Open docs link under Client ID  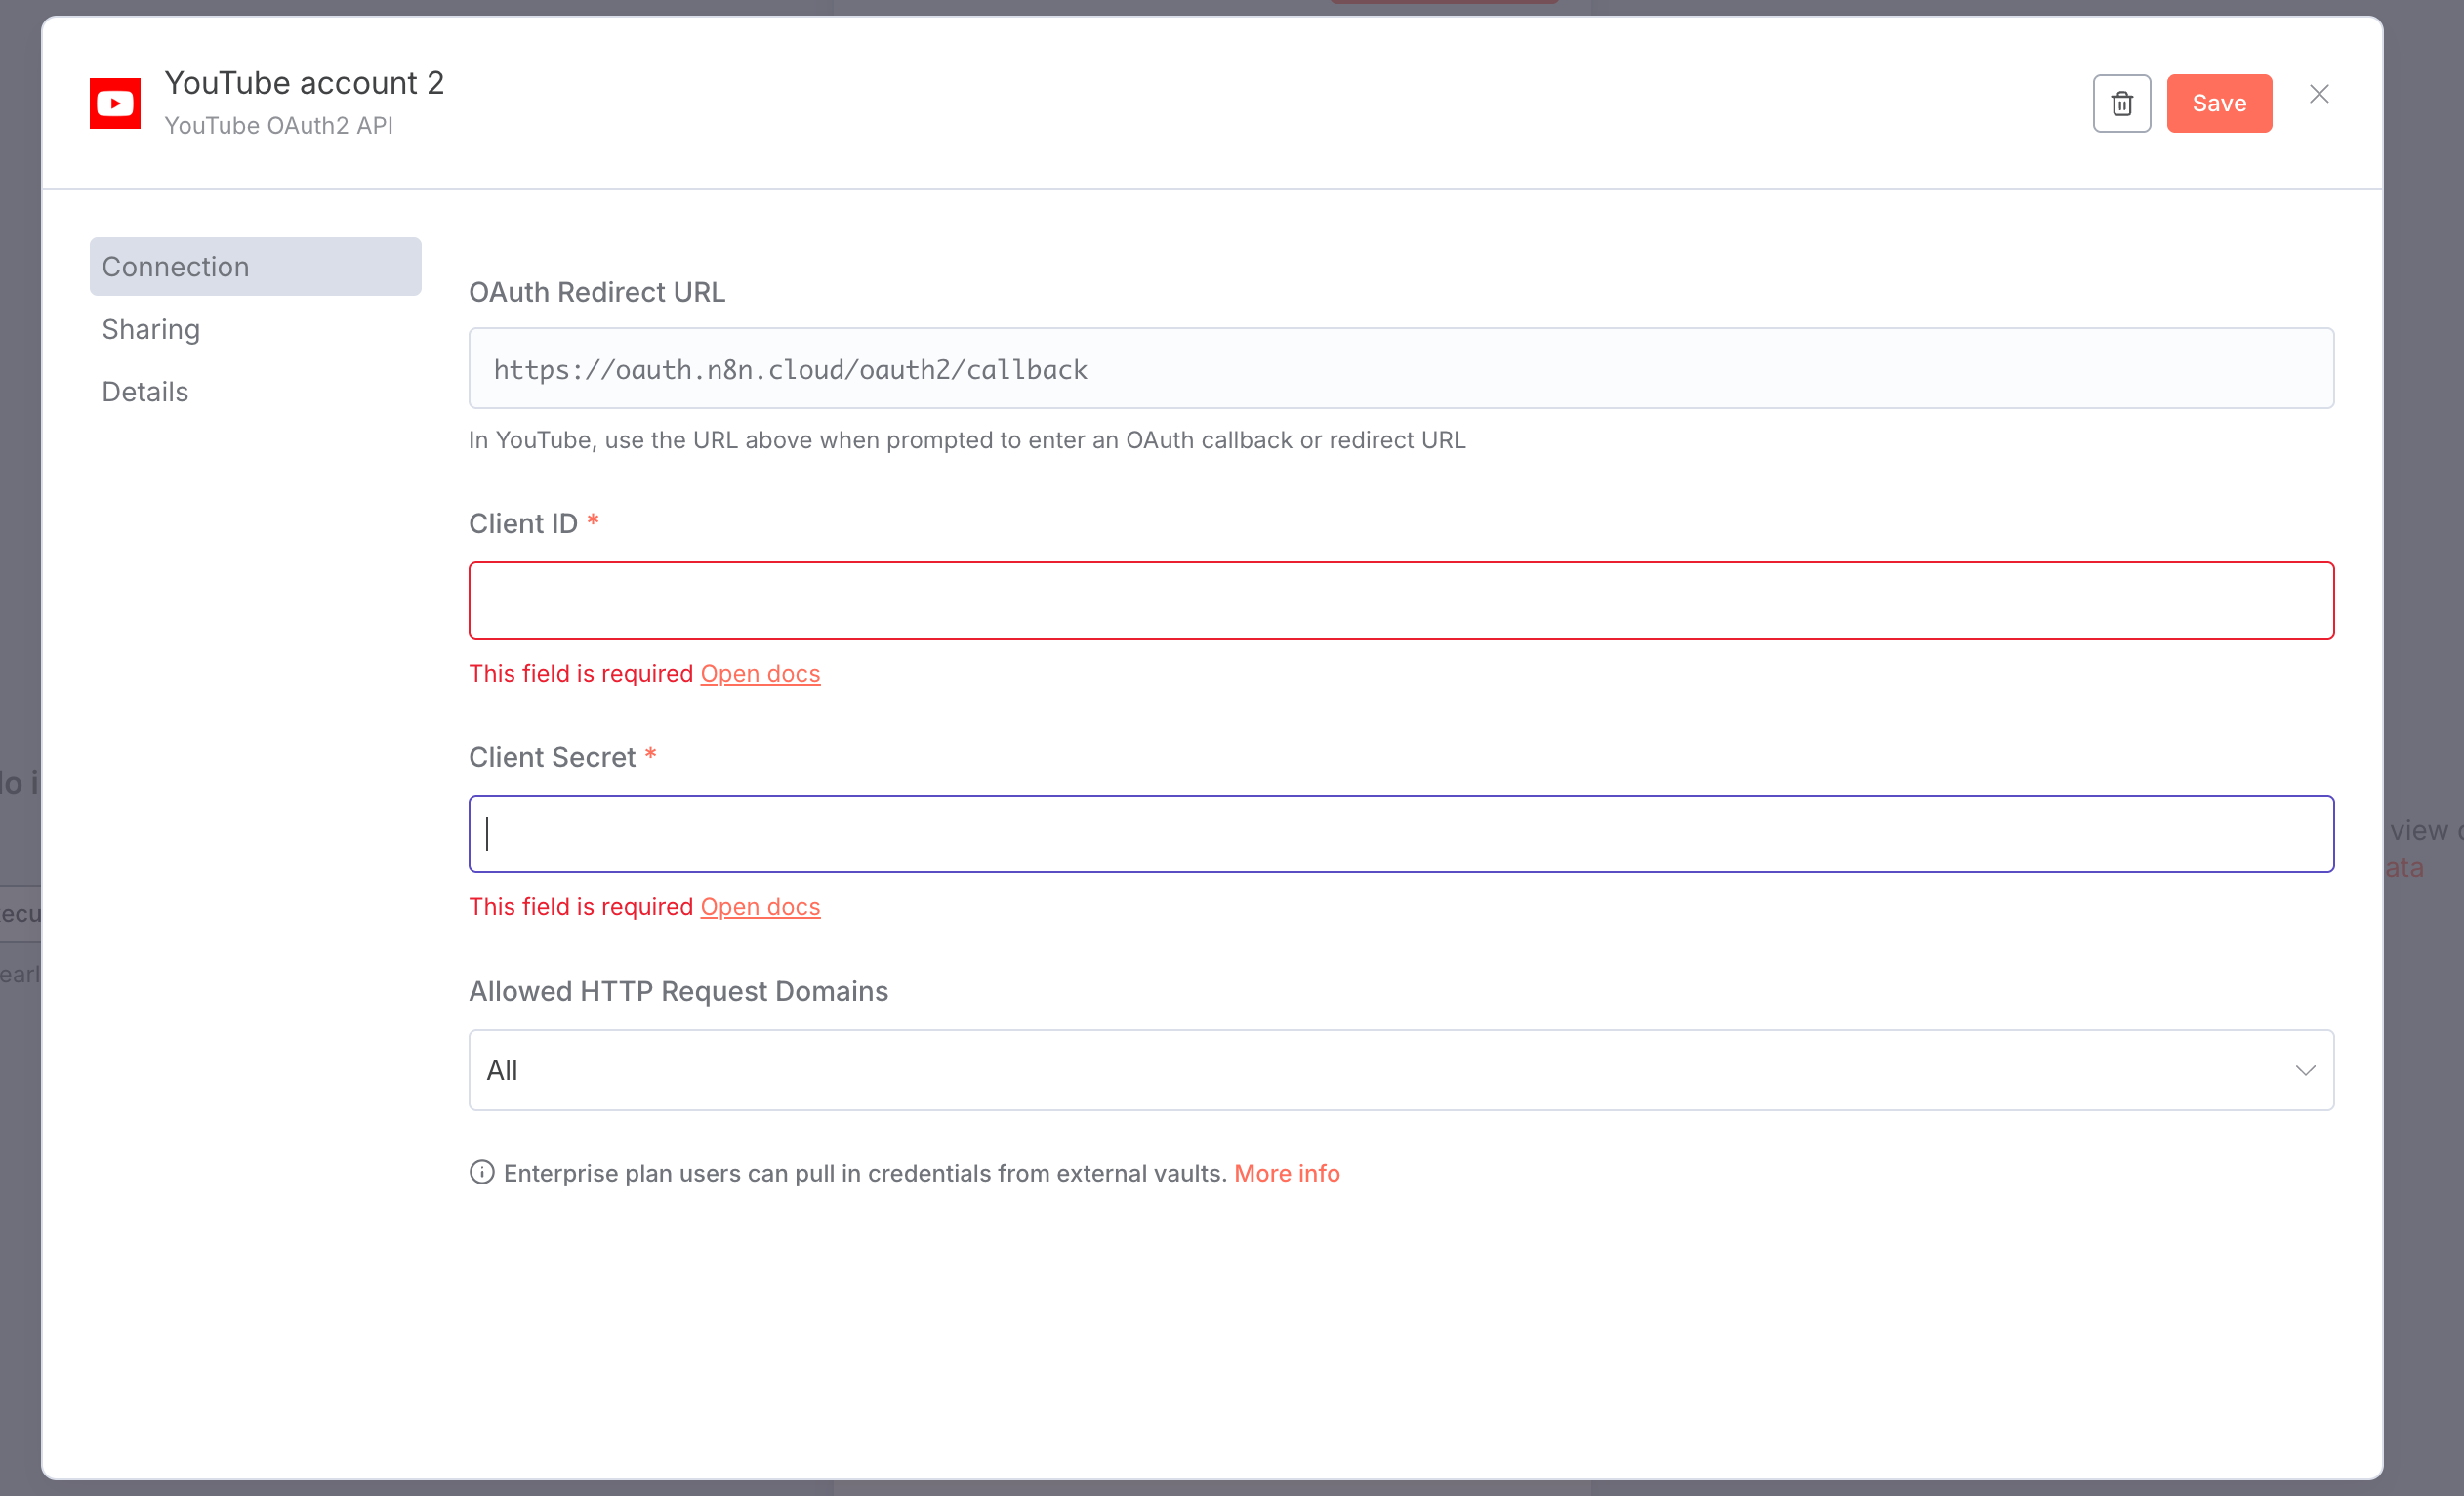[760, 673]
